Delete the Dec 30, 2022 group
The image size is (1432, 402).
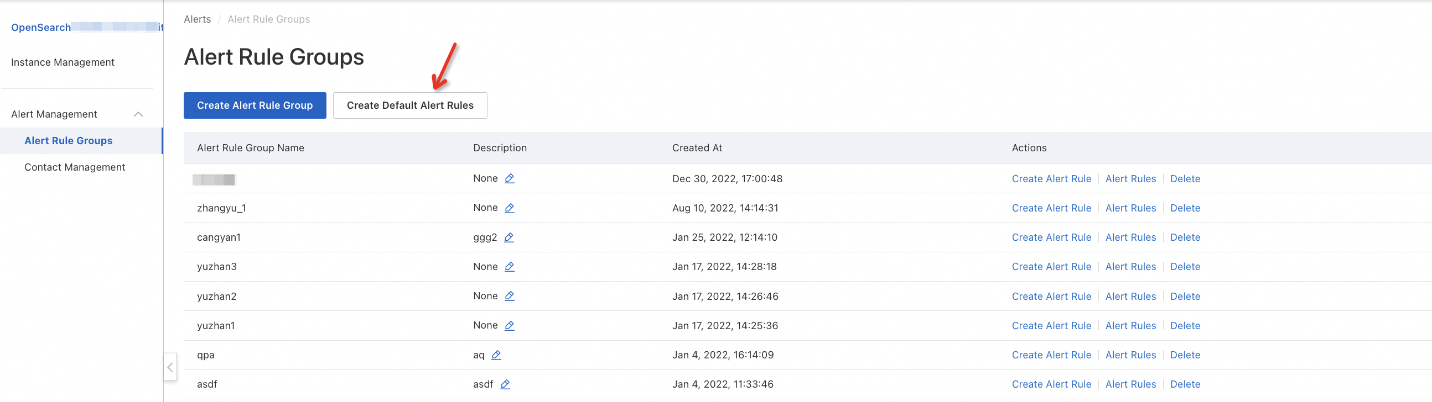tap(1185, 179)
